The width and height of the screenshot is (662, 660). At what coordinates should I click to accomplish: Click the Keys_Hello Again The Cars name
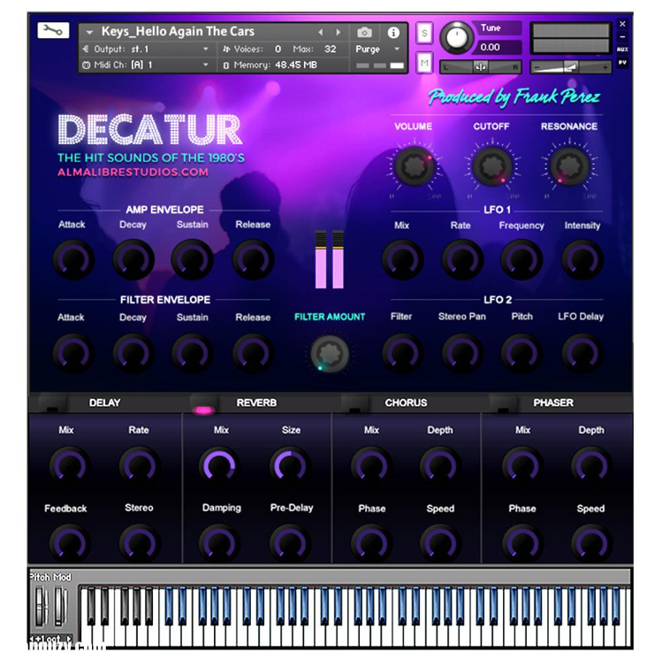pos(178,32)
